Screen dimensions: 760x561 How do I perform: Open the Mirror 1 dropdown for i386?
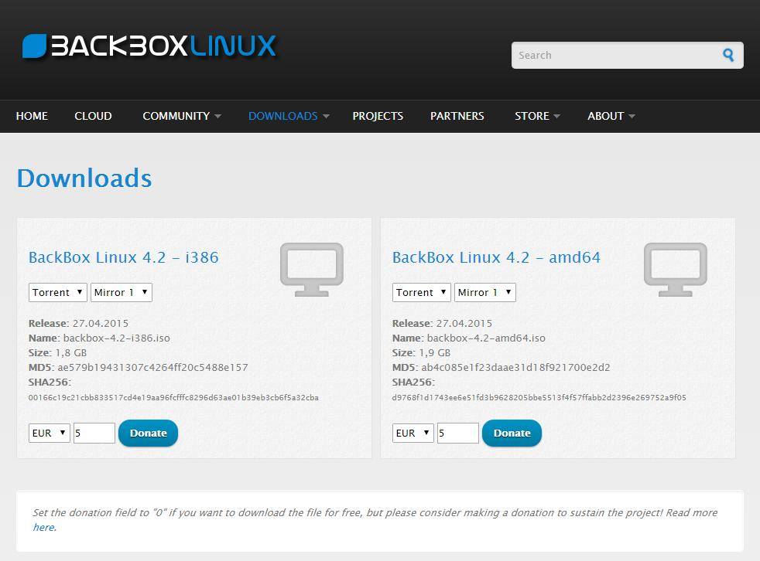[x=122, y=292]
